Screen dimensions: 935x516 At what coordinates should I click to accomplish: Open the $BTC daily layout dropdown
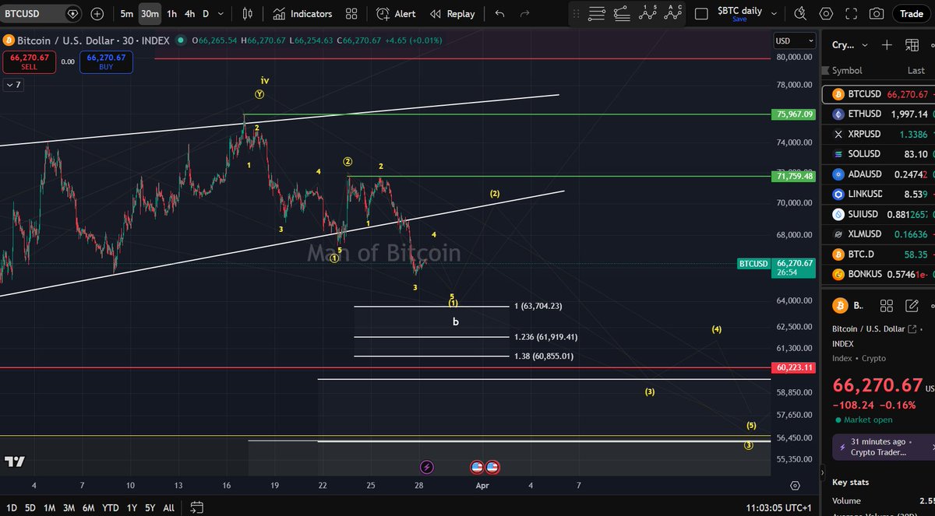[x=742, y=13]
